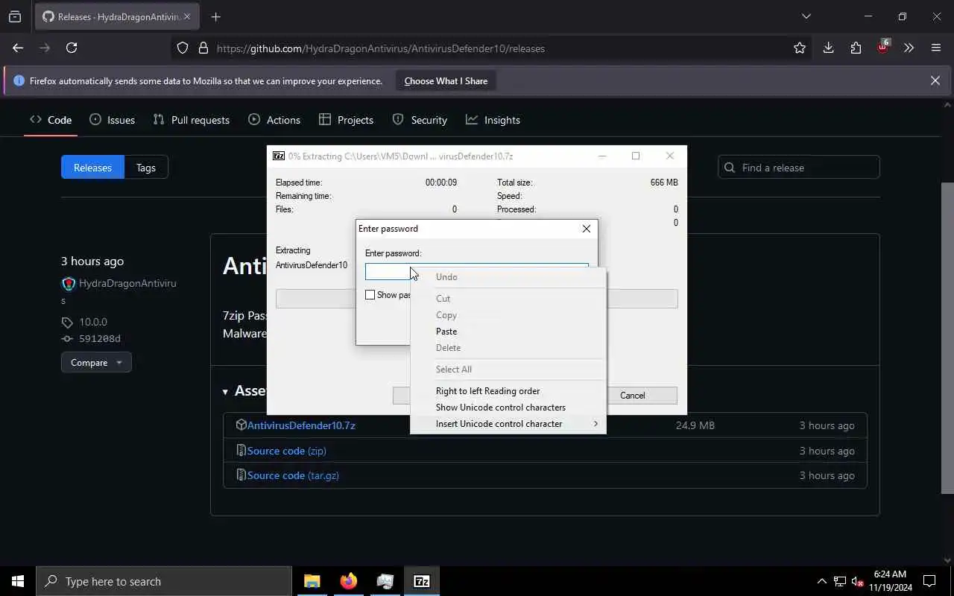Image resolution: width=954 pixels, height=596 pixels.
Task: Open the Security tab
Action: coord(420,120)
